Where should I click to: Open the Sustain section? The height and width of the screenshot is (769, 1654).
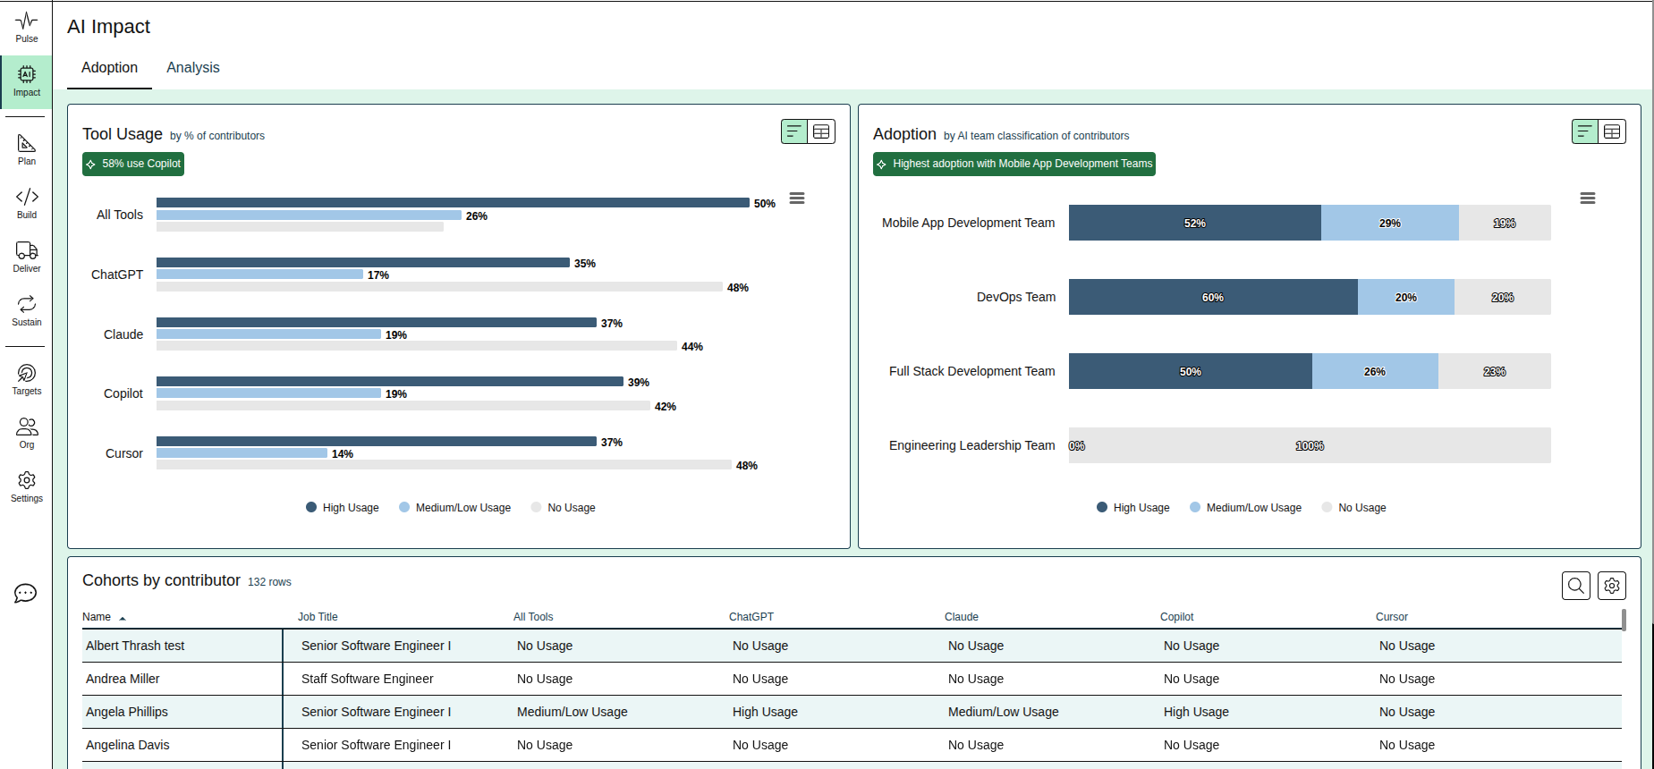(x=27, y=310)
